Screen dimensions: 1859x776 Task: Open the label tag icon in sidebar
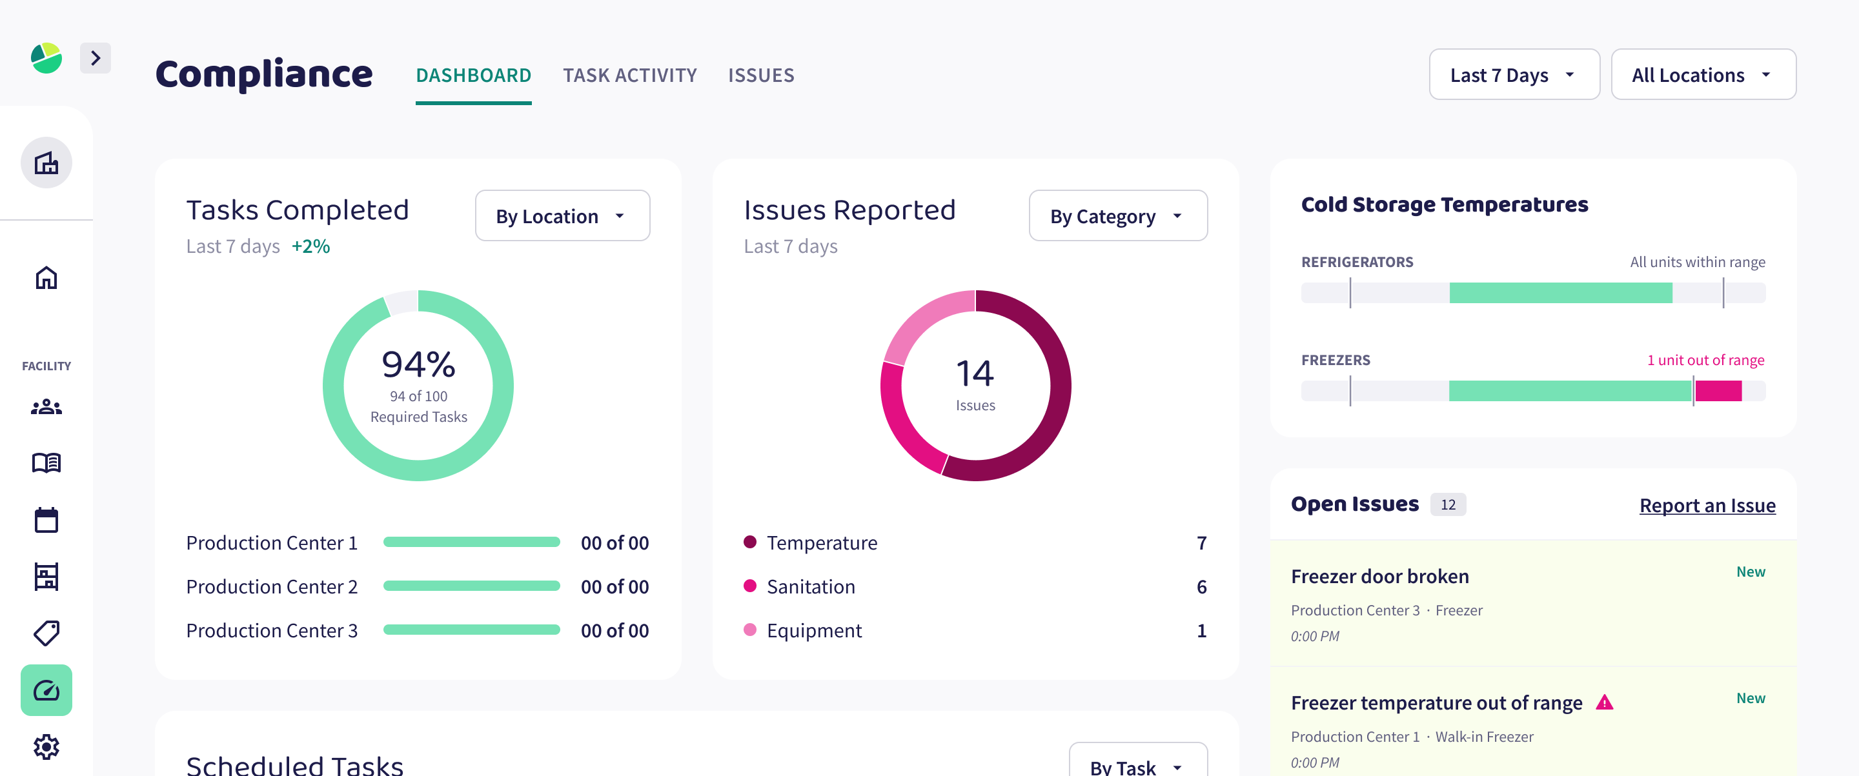coord(46,633)
